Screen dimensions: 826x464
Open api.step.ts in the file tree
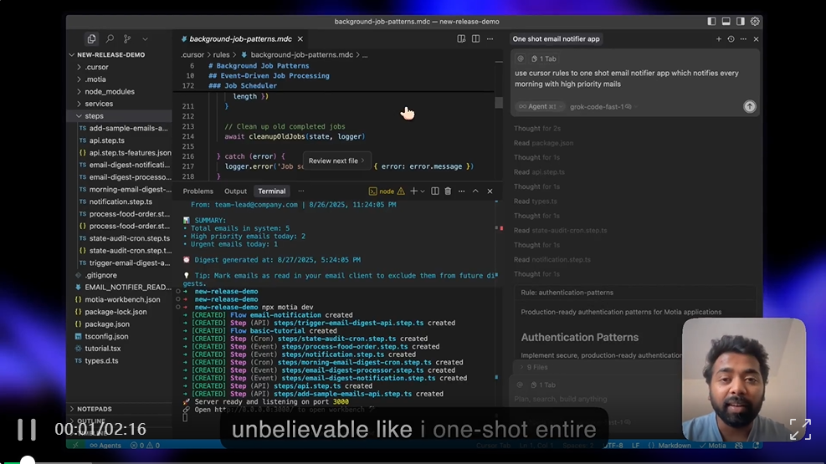(x=106, y=140)
